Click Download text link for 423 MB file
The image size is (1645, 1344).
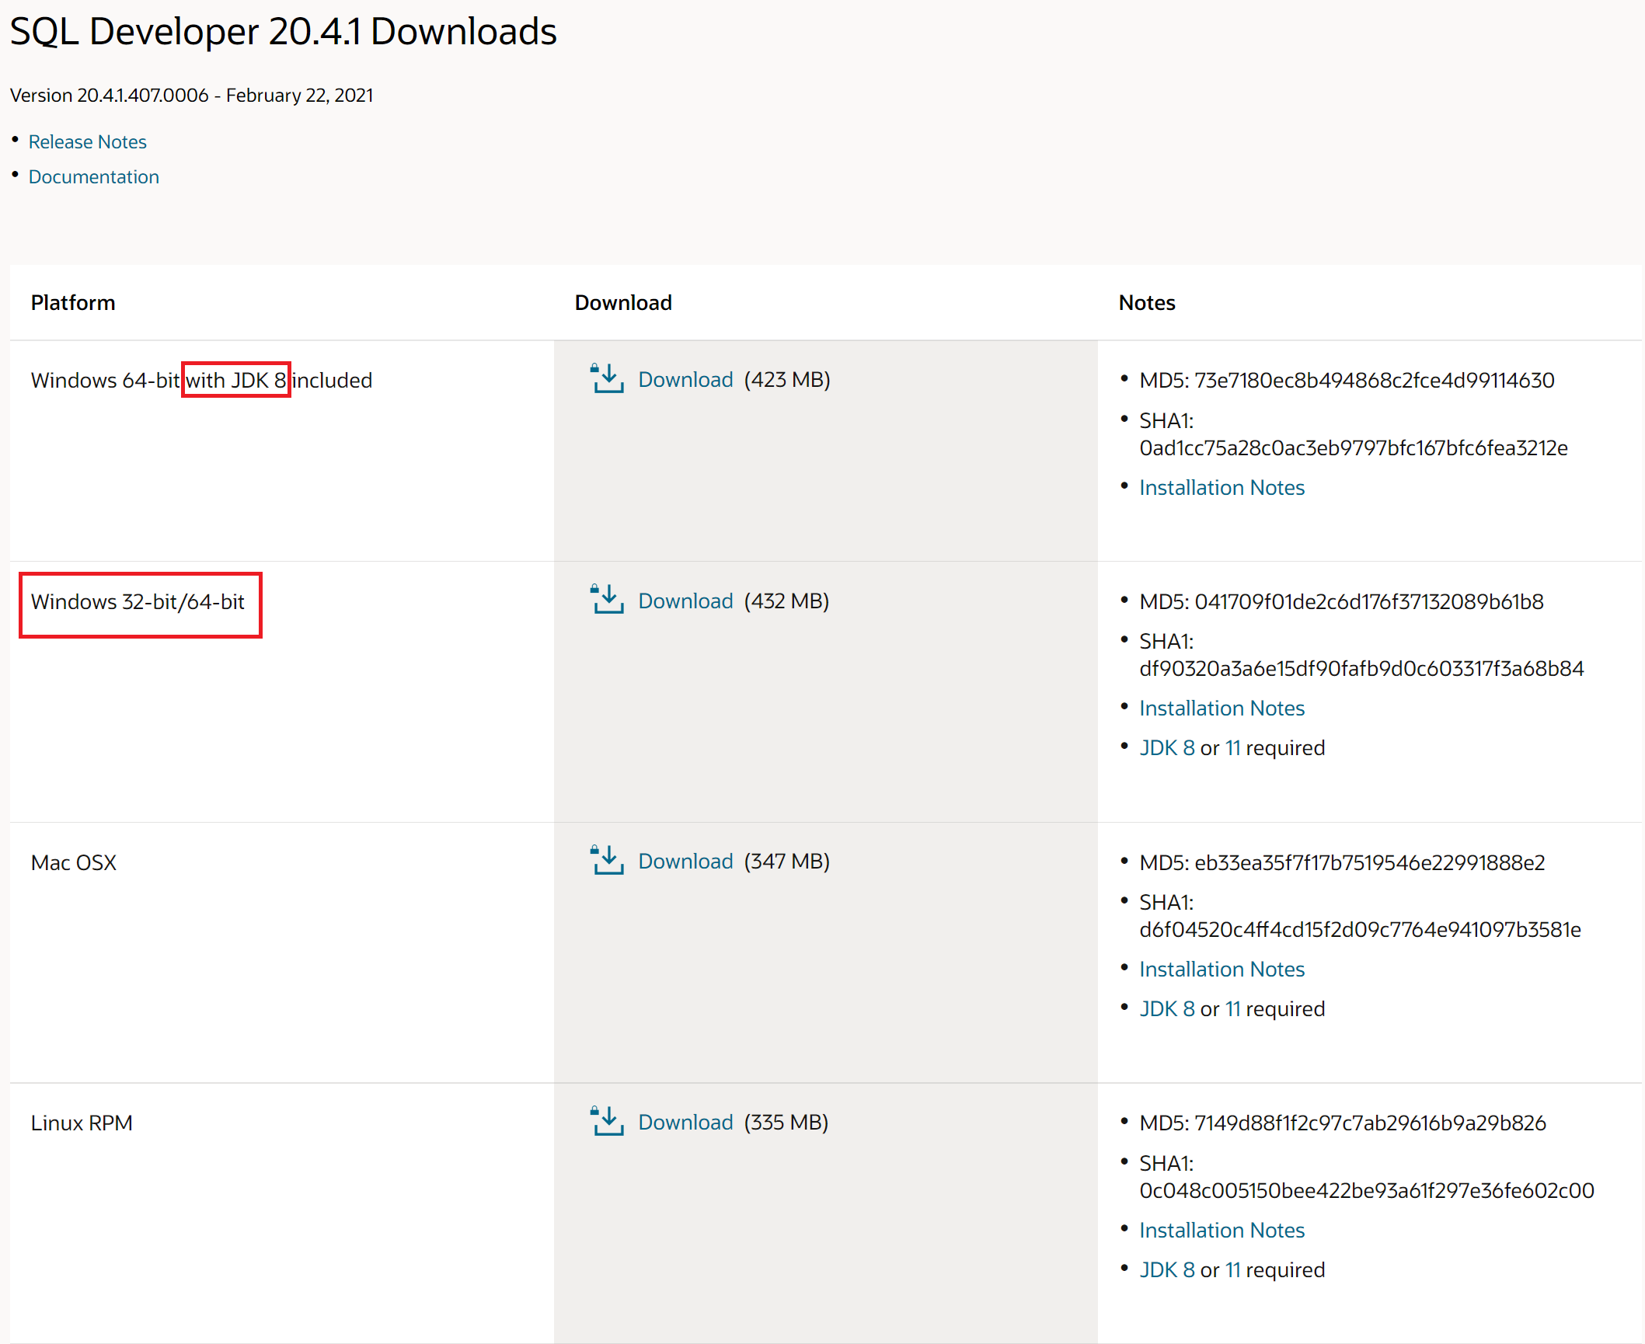point(685,380)
